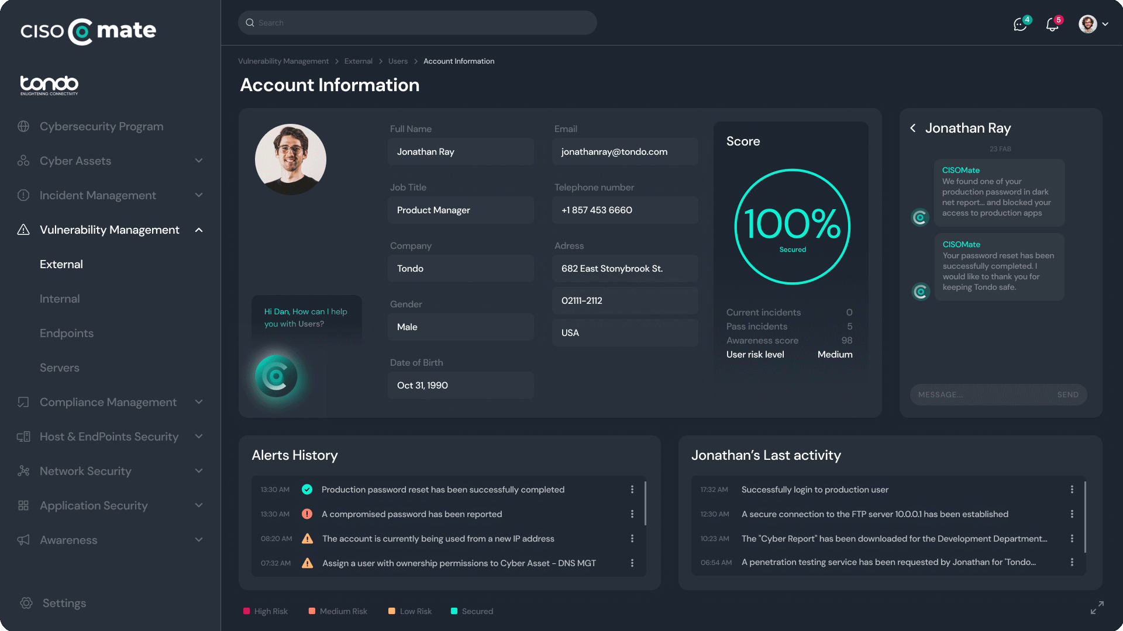The width and height of the screenshot is (1123, 631).
Task: Open options for FTP server connection activity
Action: [1072, 514]
